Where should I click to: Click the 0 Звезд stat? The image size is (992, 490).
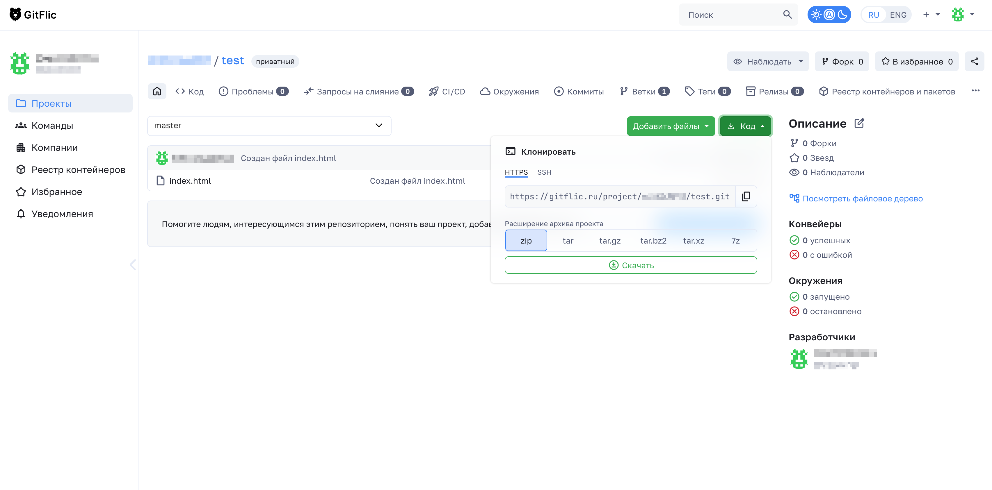pos(811,158)
